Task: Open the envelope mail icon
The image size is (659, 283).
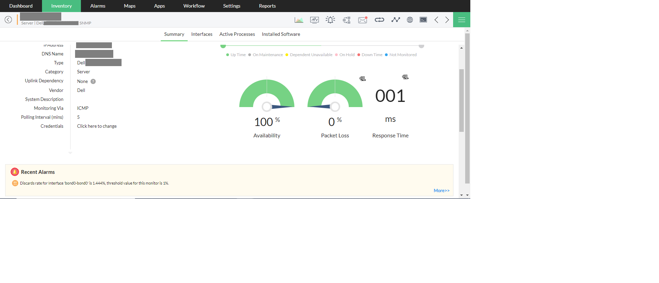Action: (363, 20)
